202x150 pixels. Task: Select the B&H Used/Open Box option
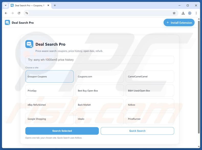pyautogui.click(x=150, y=91)
